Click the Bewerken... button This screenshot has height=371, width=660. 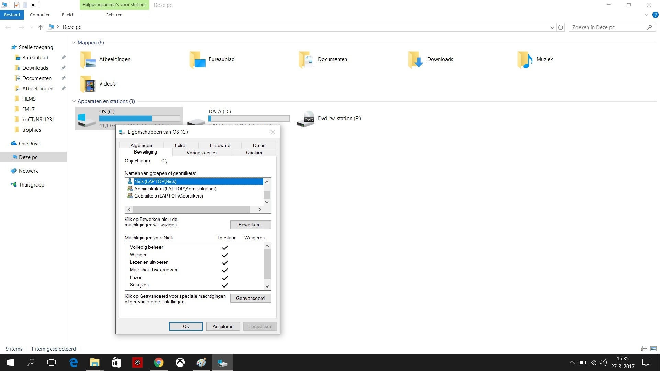point(250,225)
